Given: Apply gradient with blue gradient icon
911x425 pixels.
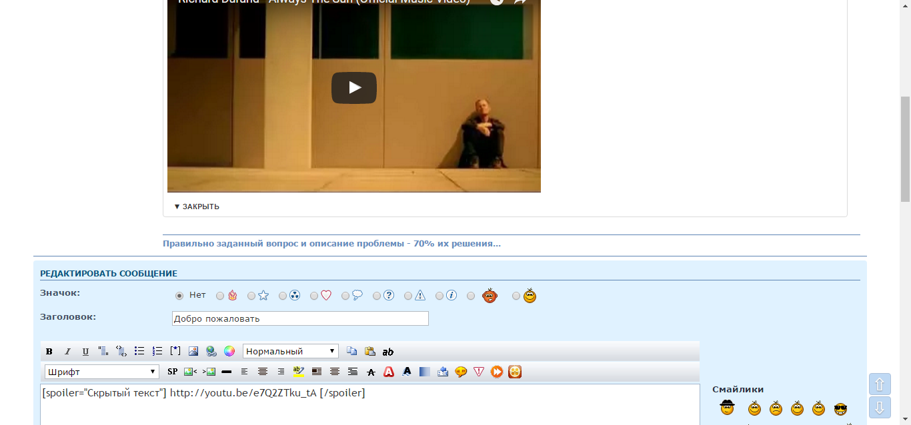Looking at the screenshot, I should tap(425, 372).
